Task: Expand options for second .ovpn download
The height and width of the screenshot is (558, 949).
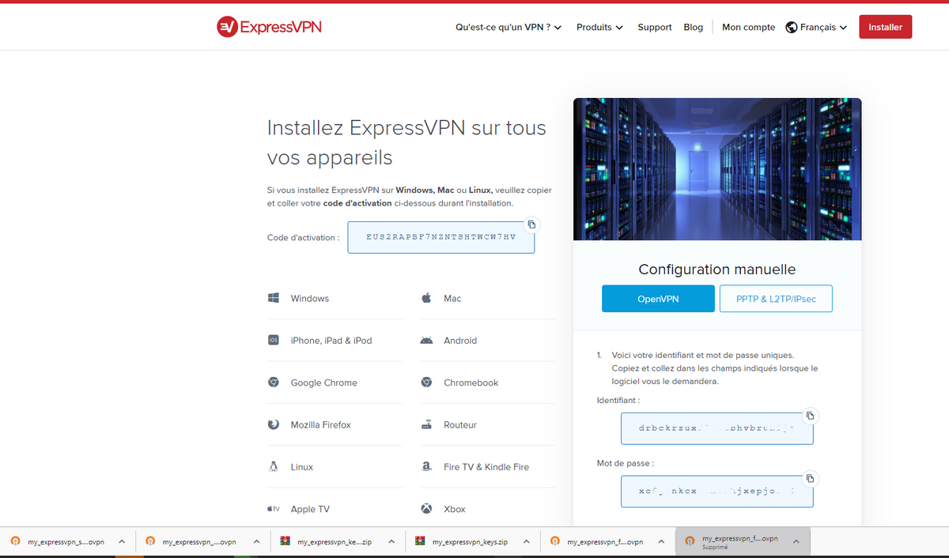Action: click(x=256, y=541)
